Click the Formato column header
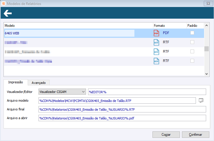 coord(170,26)
